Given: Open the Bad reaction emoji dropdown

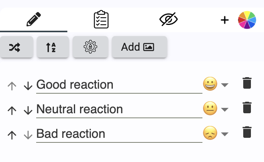Looking at the screenshot, I should coord(225,134).
